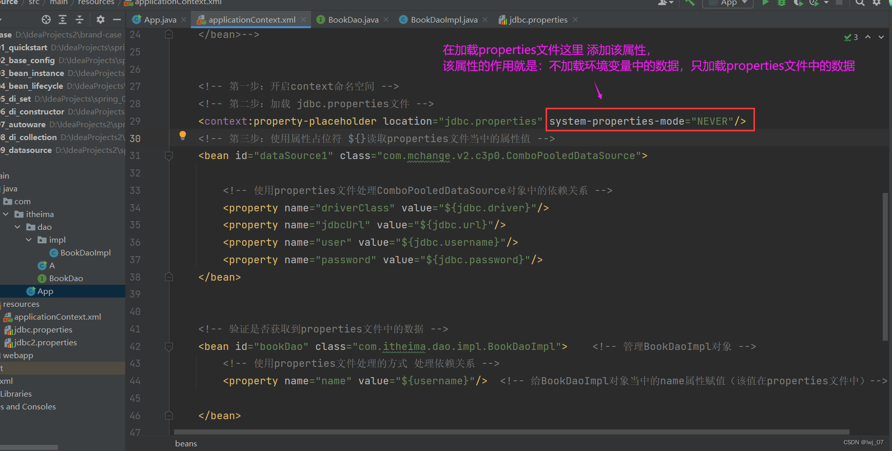Open the App run configuration dropdown
The image size is (892, 451).
tap(728, 3)
